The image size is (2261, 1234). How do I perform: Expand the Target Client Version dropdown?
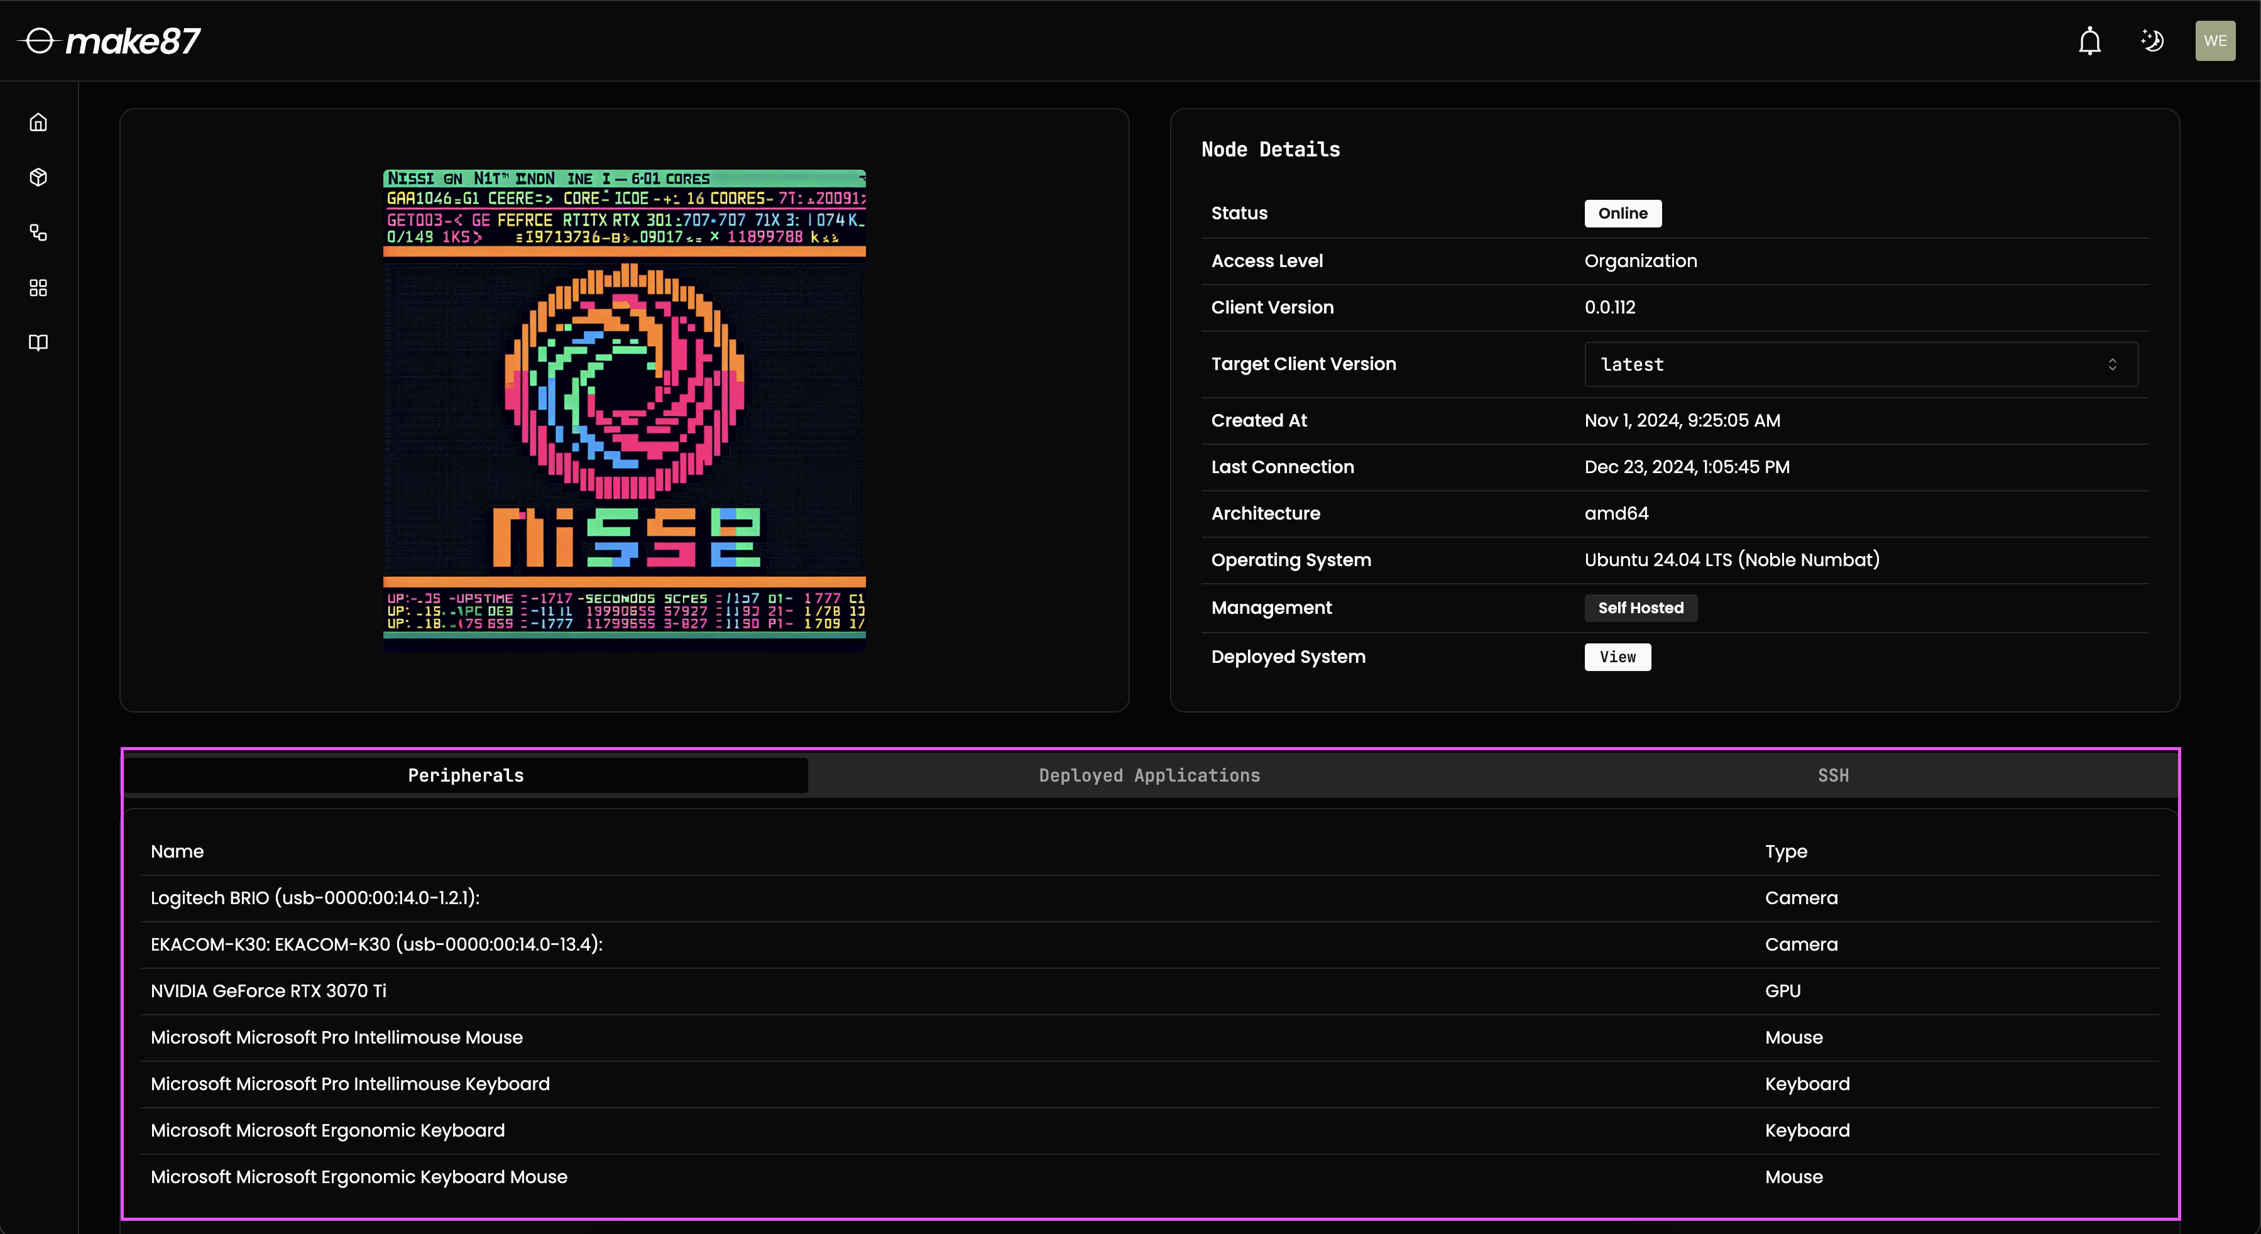coord(1861,364)
